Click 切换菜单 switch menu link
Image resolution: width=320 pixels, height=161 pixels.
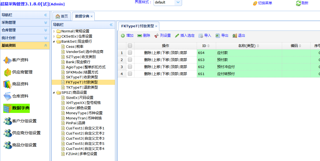262,3
